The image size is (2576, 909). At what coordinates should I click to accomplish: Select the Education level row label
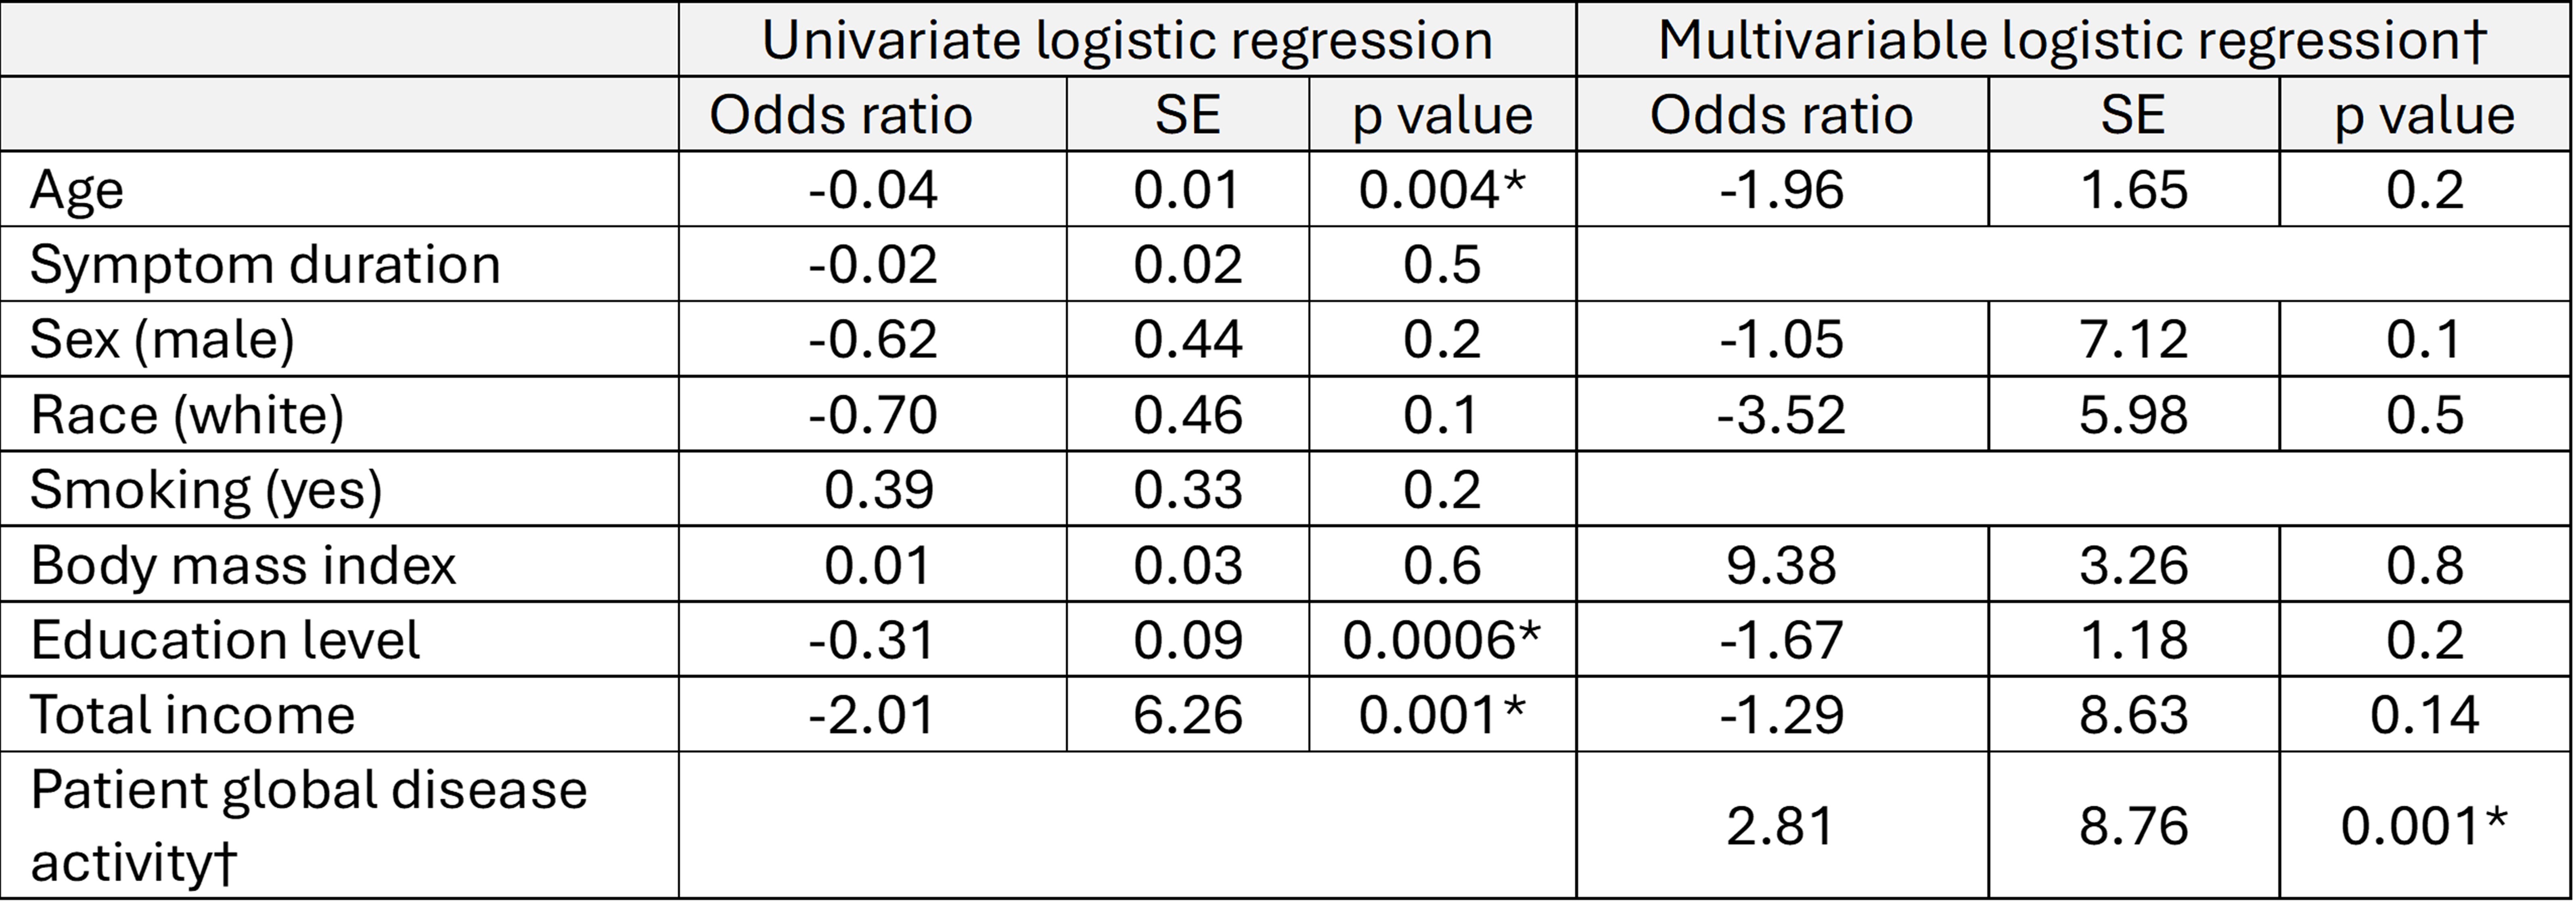225,640
